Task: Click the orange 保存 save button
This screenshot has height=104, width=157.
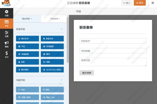Action: pos(140,3)
